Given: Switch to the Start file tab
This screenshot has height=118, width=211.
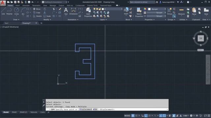Looking at the screenshot, I should coord(7,23).
